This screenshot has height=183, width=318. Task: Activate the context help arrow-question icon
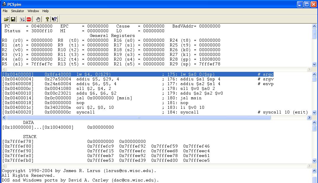tap(54, 19)
